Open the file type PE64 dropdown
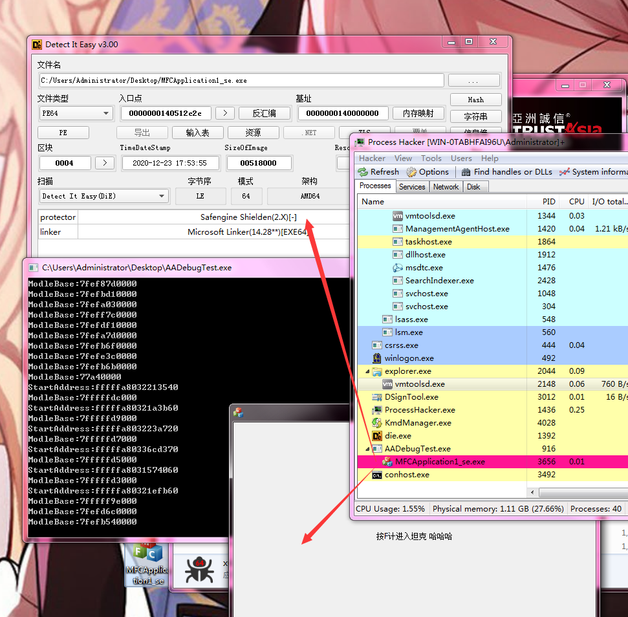Screen dimensions: 628x617 point(76,113)
